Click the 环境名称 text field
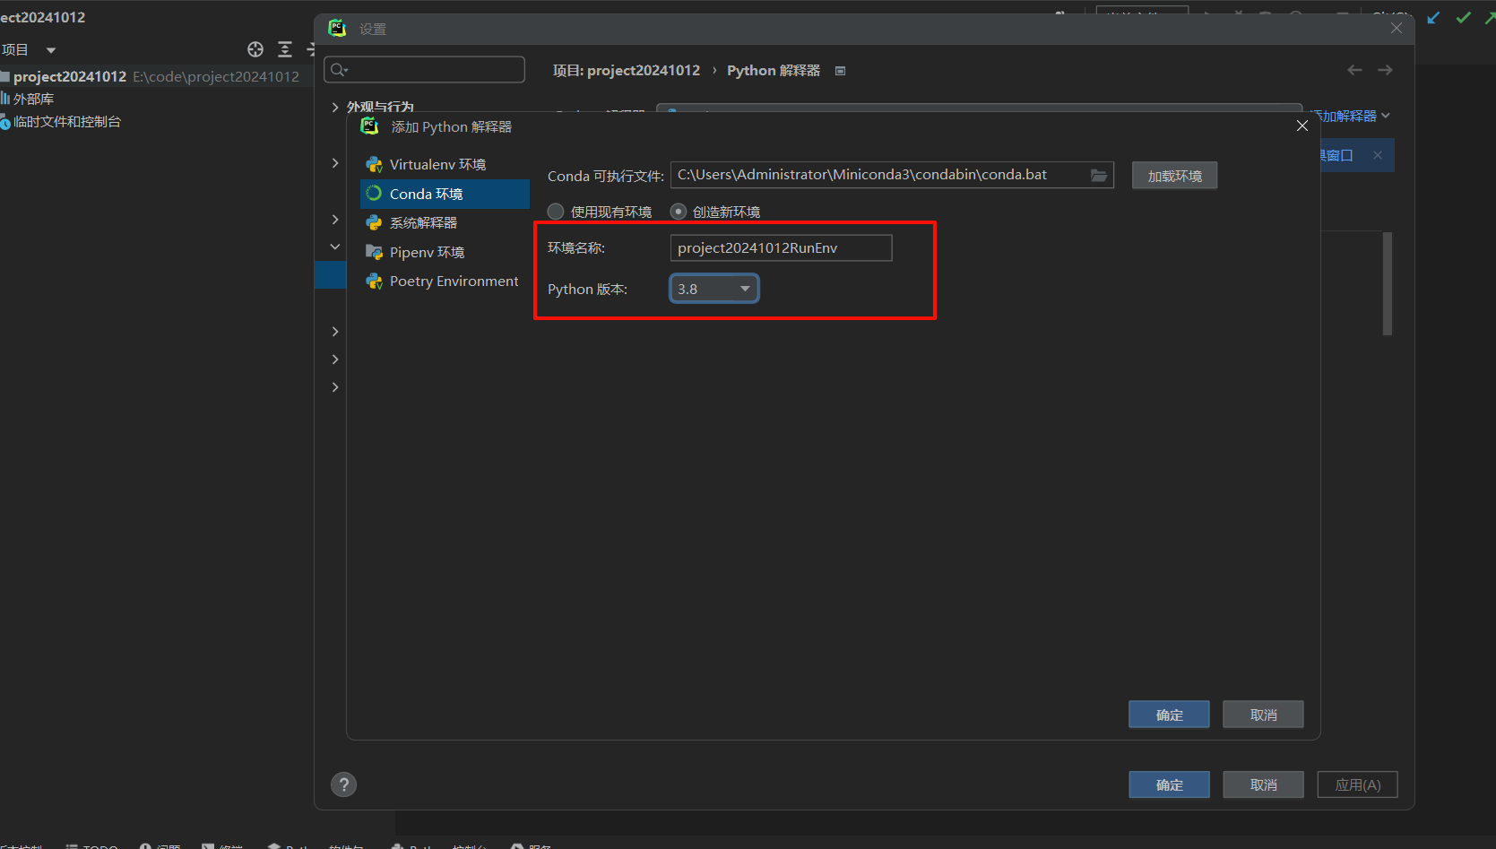1496x849 pixels. pos(781,247)
